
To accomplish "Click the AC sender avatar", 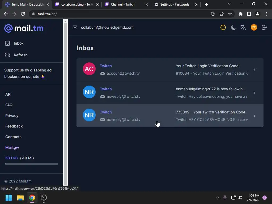I will (89, 69).
